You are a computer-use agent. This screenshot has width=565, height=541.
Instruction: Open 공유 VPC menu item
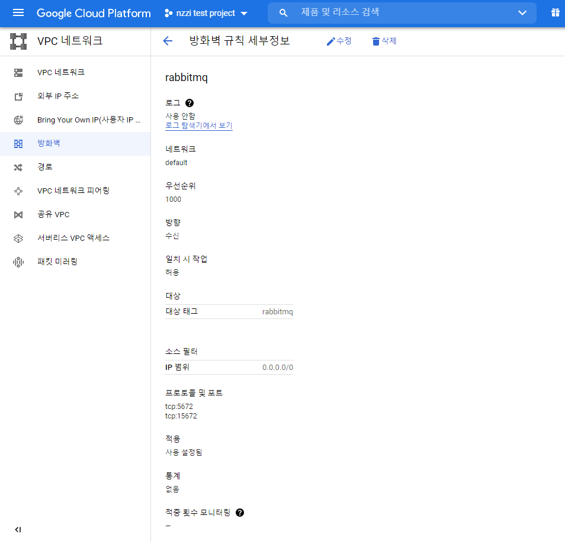[x=75, y=215]
